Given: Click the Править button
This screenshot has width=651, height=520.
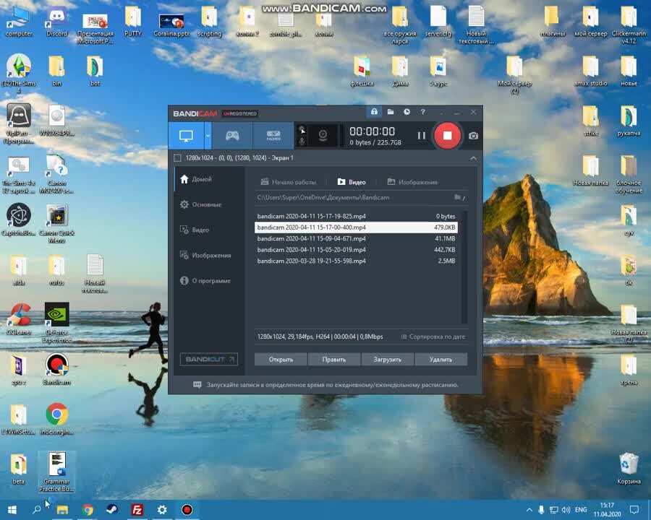Looking at the screenshot, I should pos(334,360).
